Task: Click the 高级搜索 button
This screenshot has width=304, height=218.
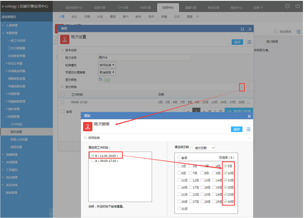Action: click(x=285, y=32)
